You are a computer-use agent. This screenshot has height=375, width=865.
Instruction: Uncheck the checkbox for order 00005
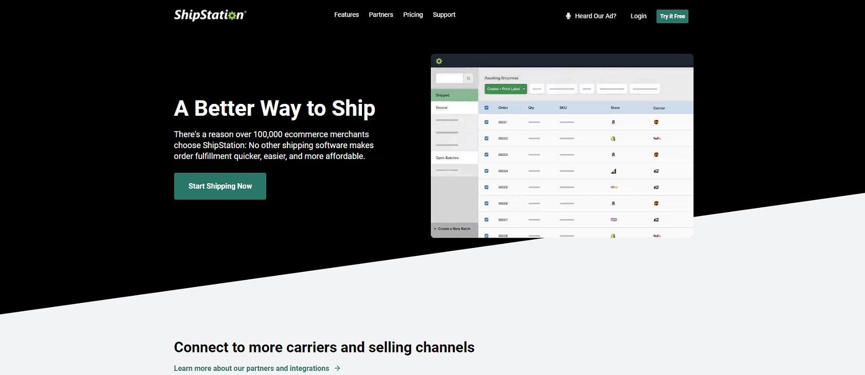tap(487, 187)
